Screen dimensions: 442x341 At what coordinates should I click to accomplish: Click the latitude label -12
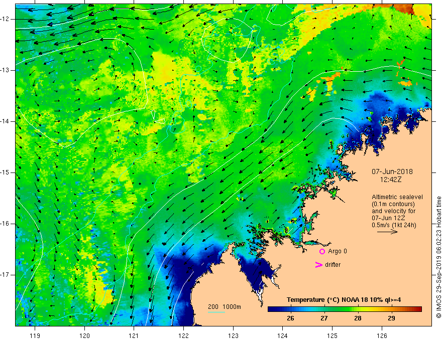click(5, 19)
